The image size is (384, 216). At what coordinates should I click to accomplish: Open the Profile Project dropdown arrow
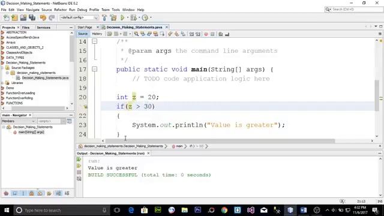[151, 17]
